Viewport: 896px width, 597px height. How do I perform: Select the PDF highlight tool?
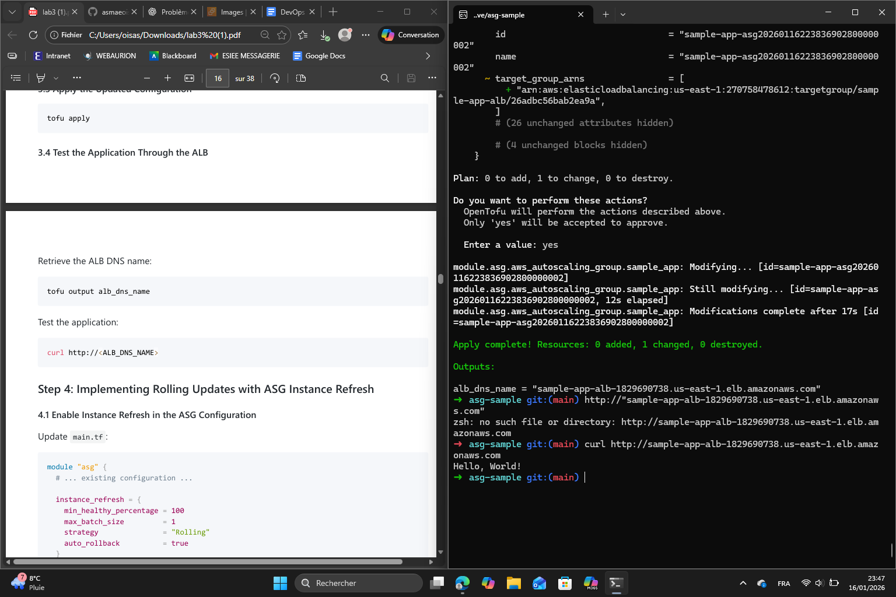coord(41,78)
